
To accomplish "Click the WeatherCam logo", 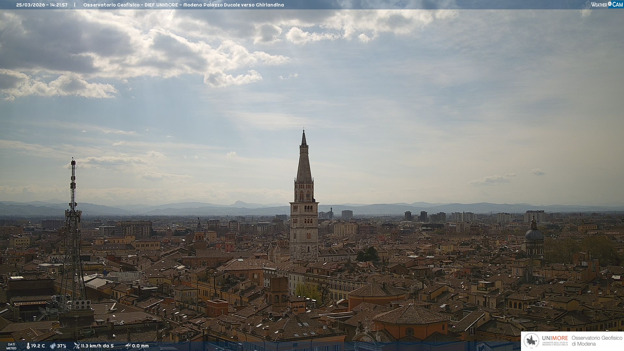I will [607, 5].
